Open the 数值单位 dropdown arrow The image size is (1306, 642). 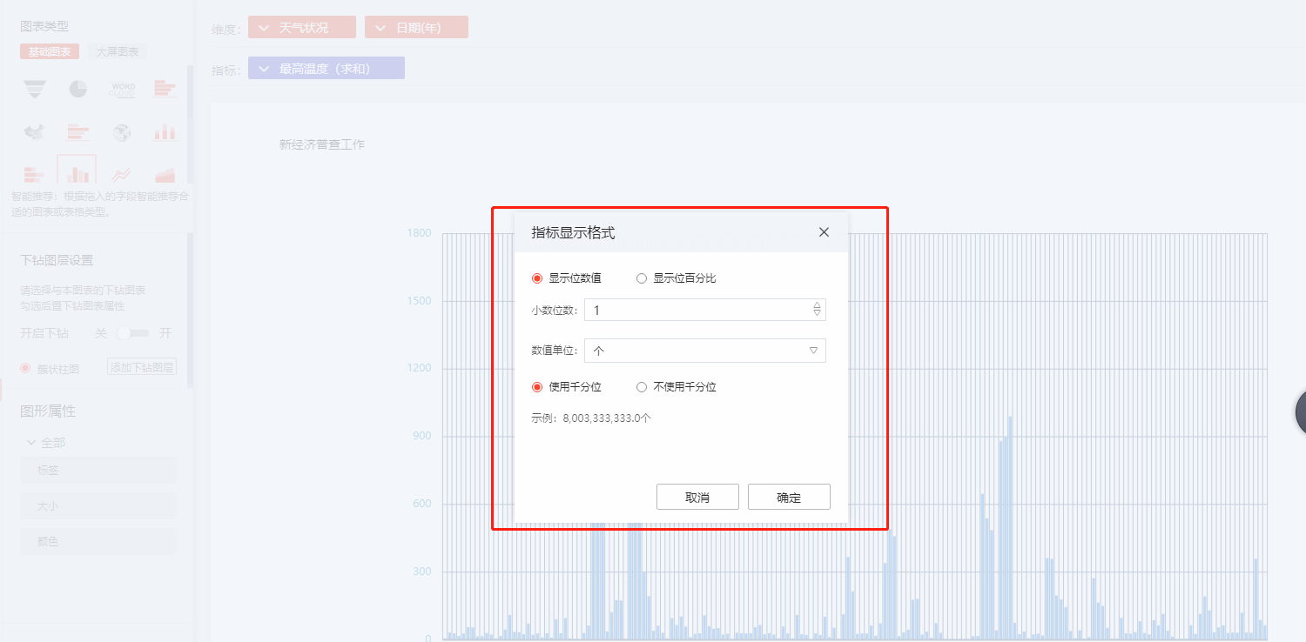coord(813,351)
